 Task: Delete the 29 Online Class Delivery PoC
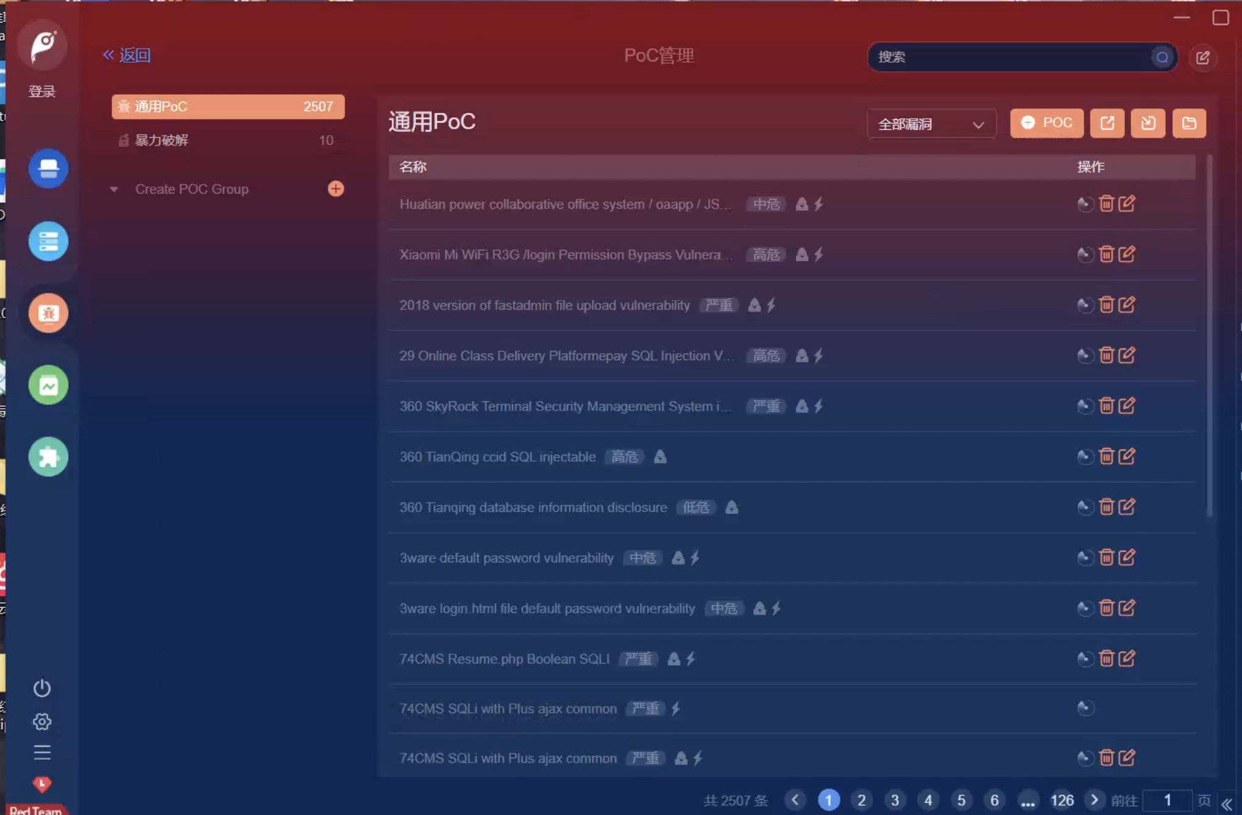(1106, 355)
